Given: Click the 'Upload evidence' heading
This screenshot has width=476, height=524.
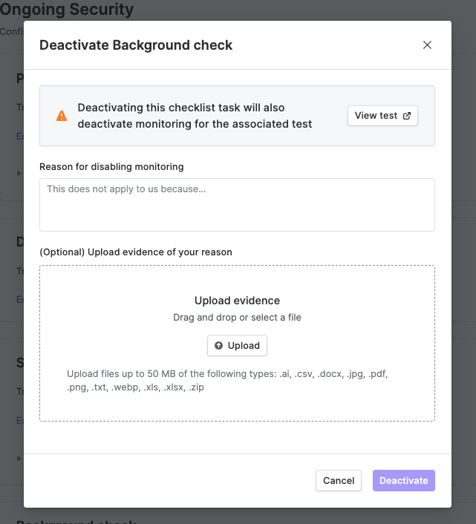Looking at the screenshot, I should click(237, 301).
